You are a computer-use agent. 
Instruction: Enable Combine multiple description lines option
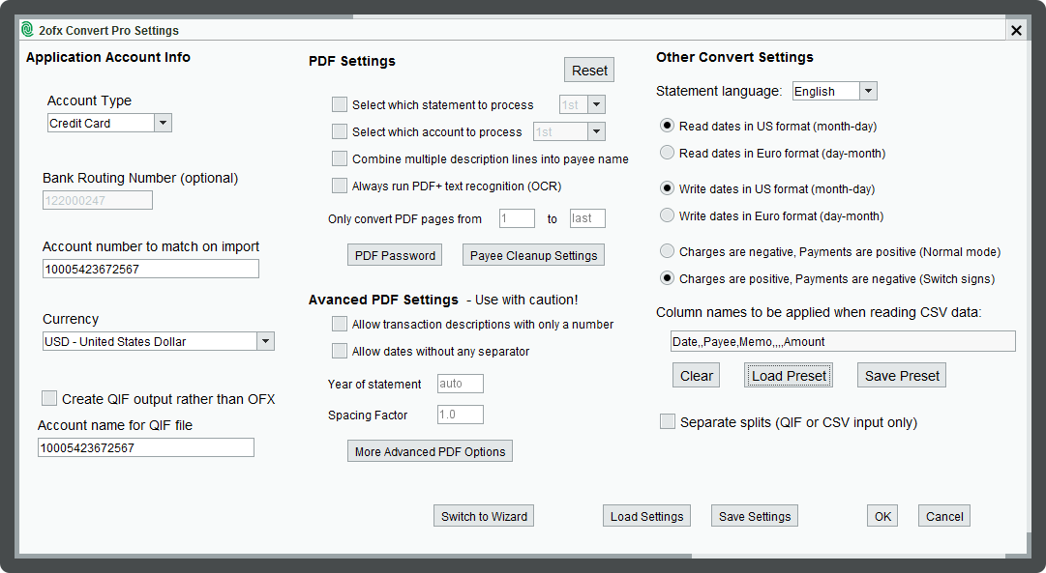(340, 158)
